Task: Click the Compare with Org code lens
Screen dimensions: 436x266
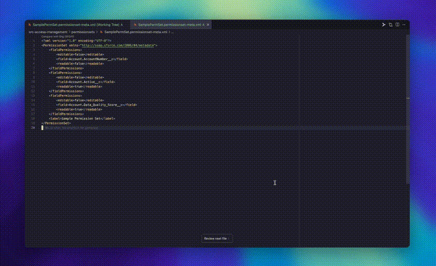Action: click(58, 36)
